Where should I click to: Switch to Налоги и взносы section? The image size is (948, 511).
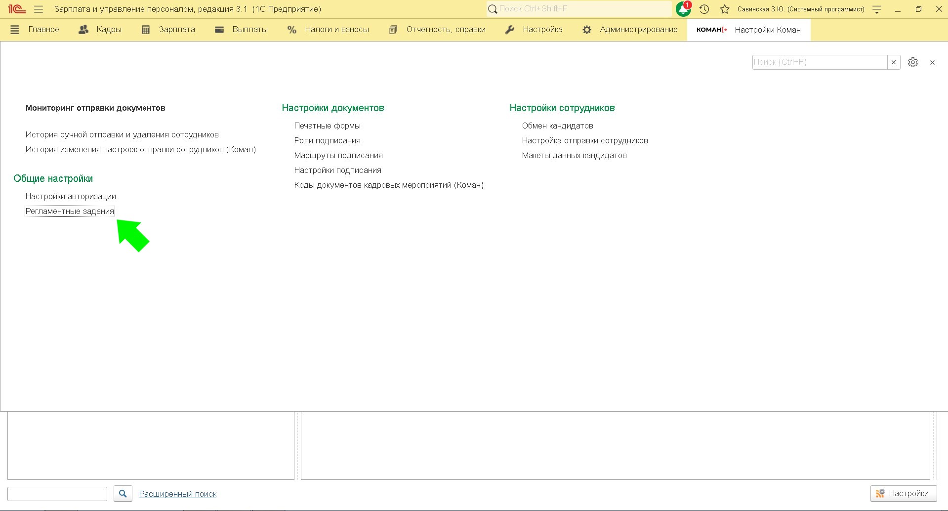[x=328, y=30]
